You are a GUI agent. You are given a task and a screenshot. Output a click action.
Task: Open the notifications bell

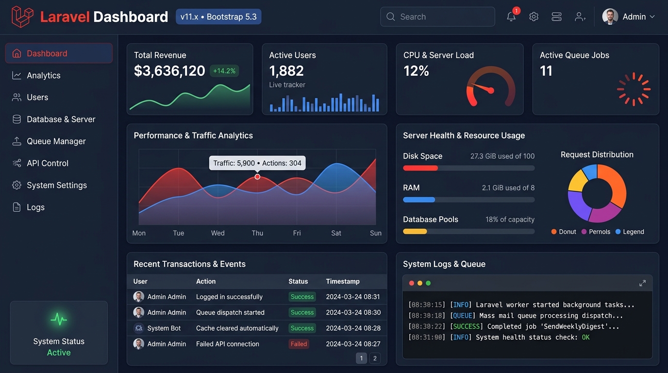(511, 17)
